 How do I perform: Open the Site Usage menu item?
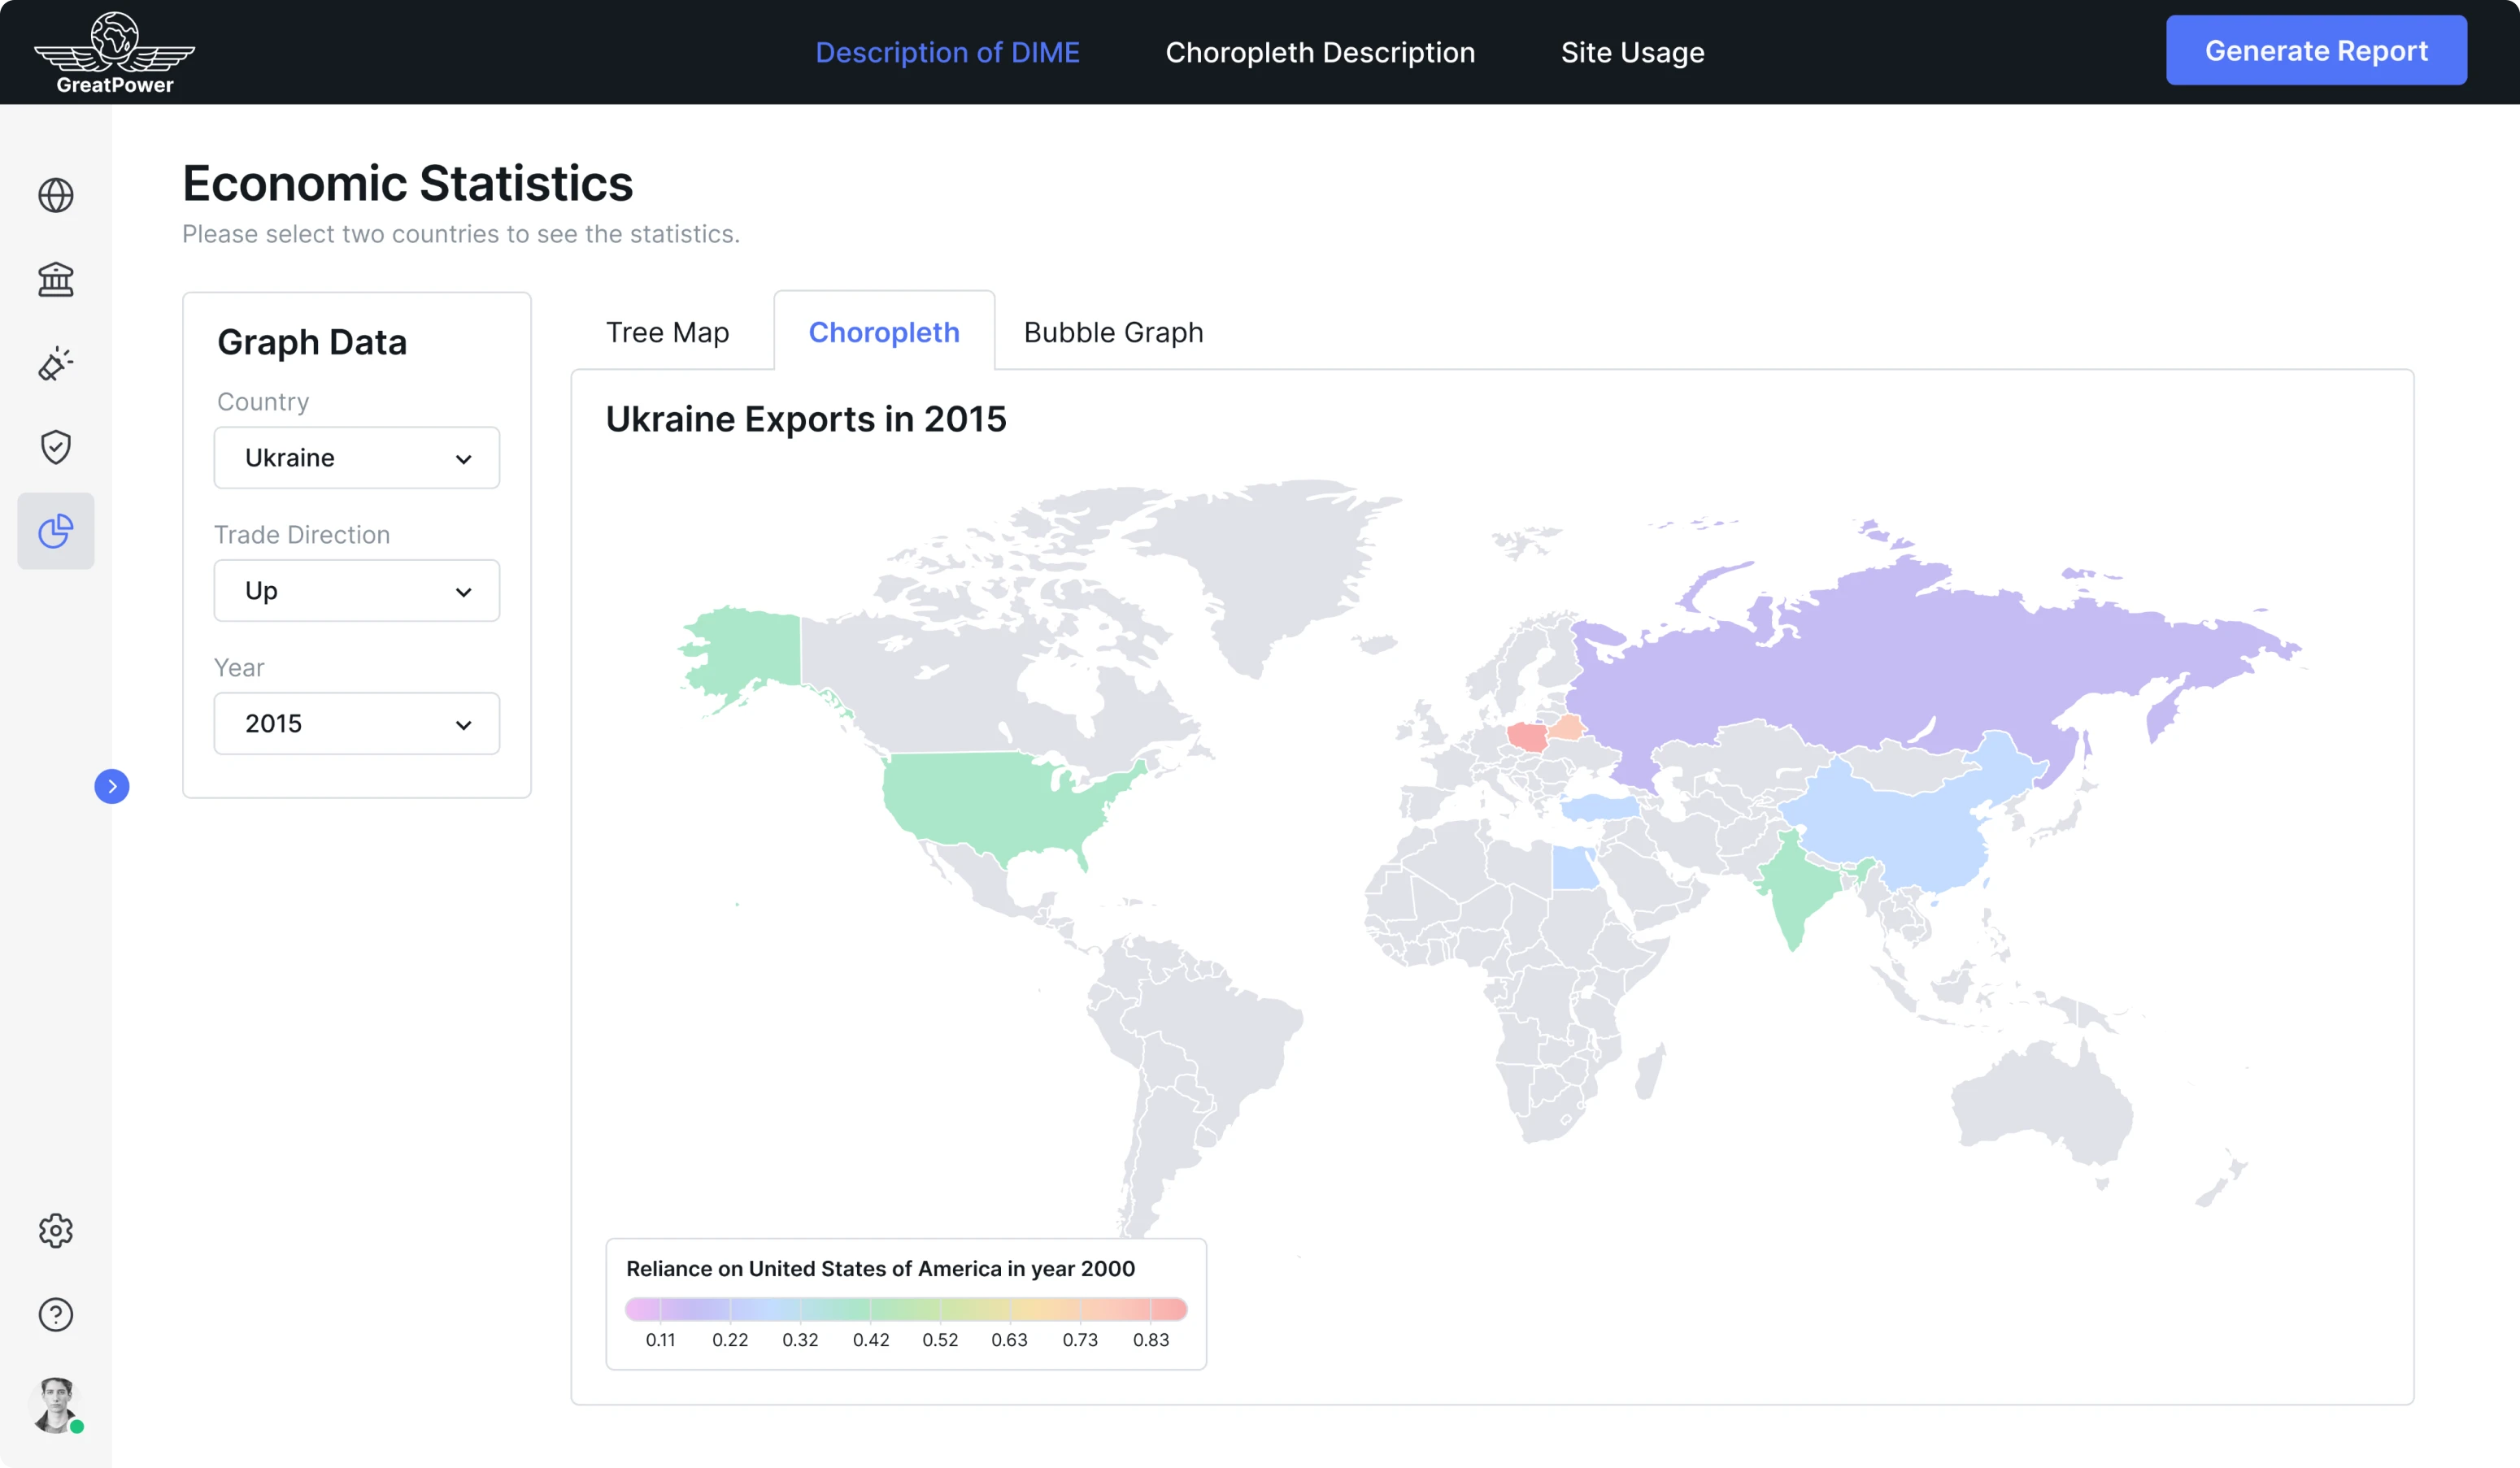1632,52
